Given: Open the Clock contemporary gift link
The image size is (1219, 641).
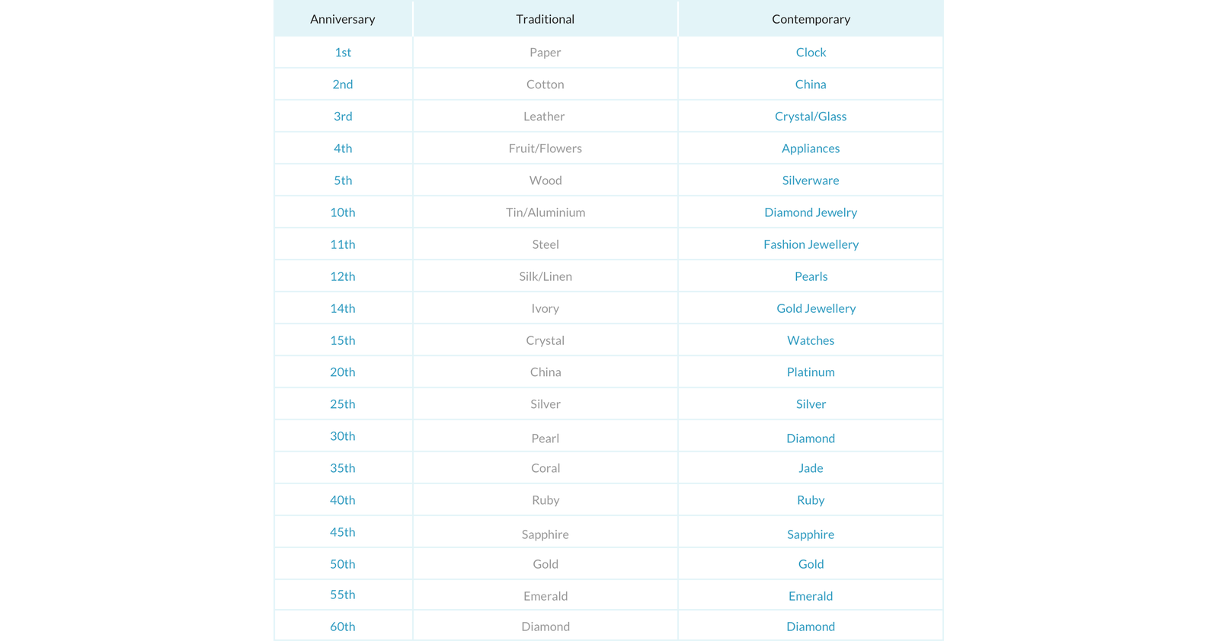Looking at the screenshot, I should 811,53.
